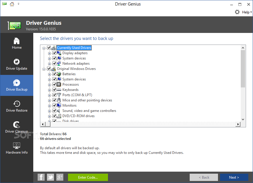Viewport: 253px width, 183px height.
Task: Click the title bar home icon
Action: point(12,4)
